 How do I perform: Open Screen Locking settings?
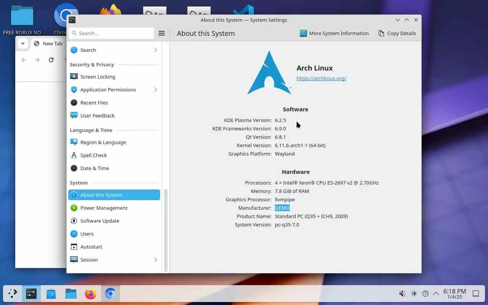pos(114,77)
